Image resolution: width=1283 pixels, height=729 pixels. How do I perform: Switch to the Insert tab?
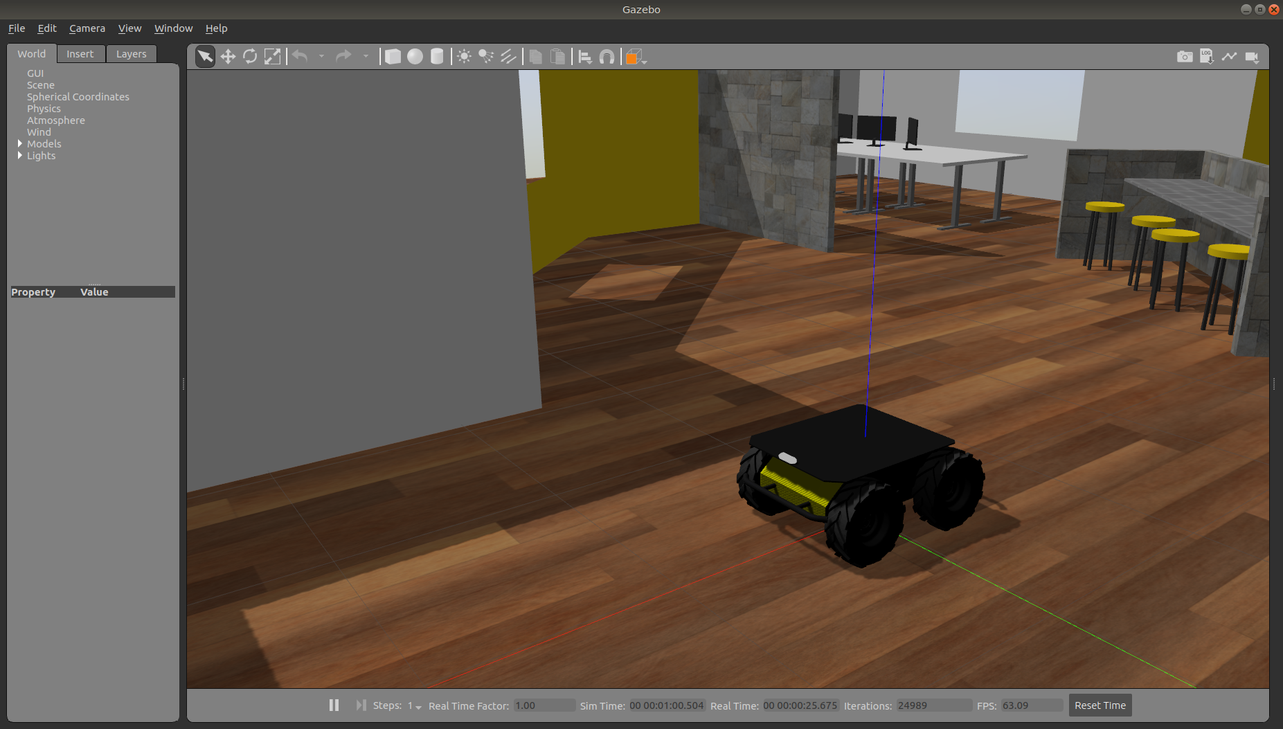pos(80,54)
